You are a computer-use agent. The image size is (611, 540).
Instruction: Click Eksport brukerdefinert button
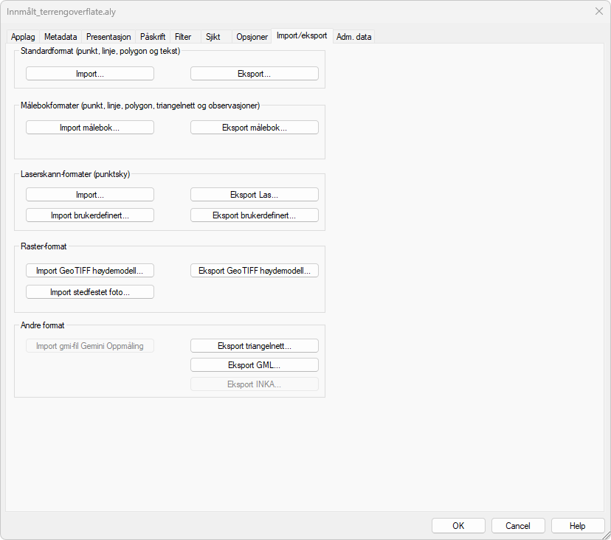[x=255, y=215]
